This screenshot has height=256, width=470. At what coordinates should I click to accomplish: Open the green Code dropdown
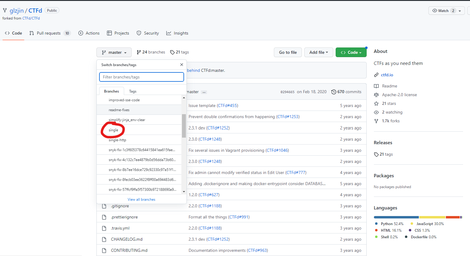(x=351, y=52)
